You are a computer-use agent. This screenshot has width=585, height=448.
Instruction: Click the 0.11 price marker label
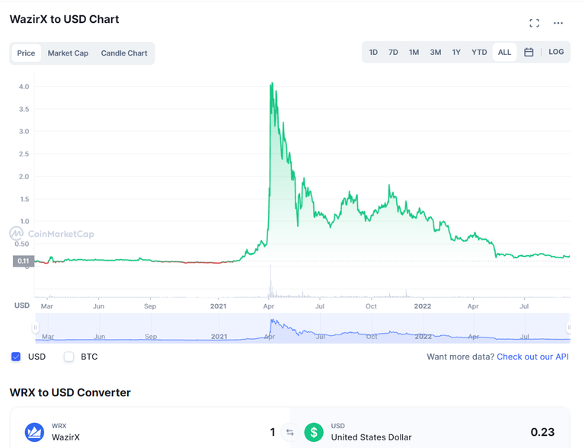click(x=24, y=261)
